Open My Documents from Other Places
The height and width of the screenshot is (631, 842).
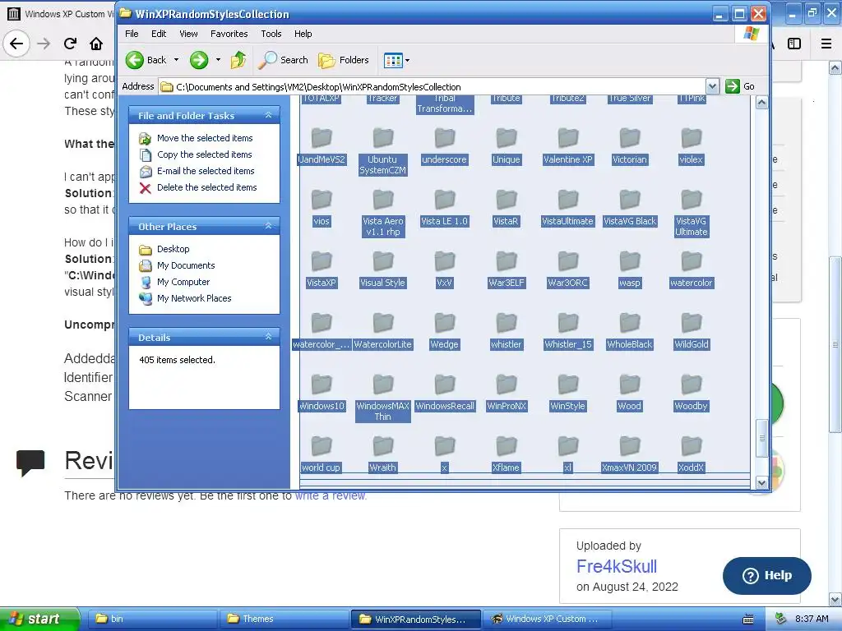click(186, 265)
